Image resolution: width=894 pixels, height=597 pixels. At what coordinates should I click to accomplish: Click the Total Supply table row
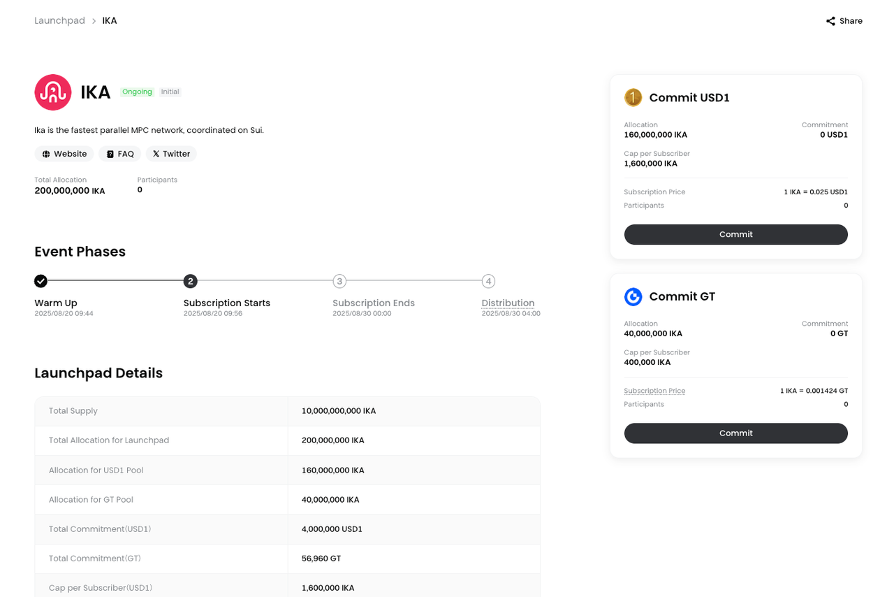tap(287, 411)
